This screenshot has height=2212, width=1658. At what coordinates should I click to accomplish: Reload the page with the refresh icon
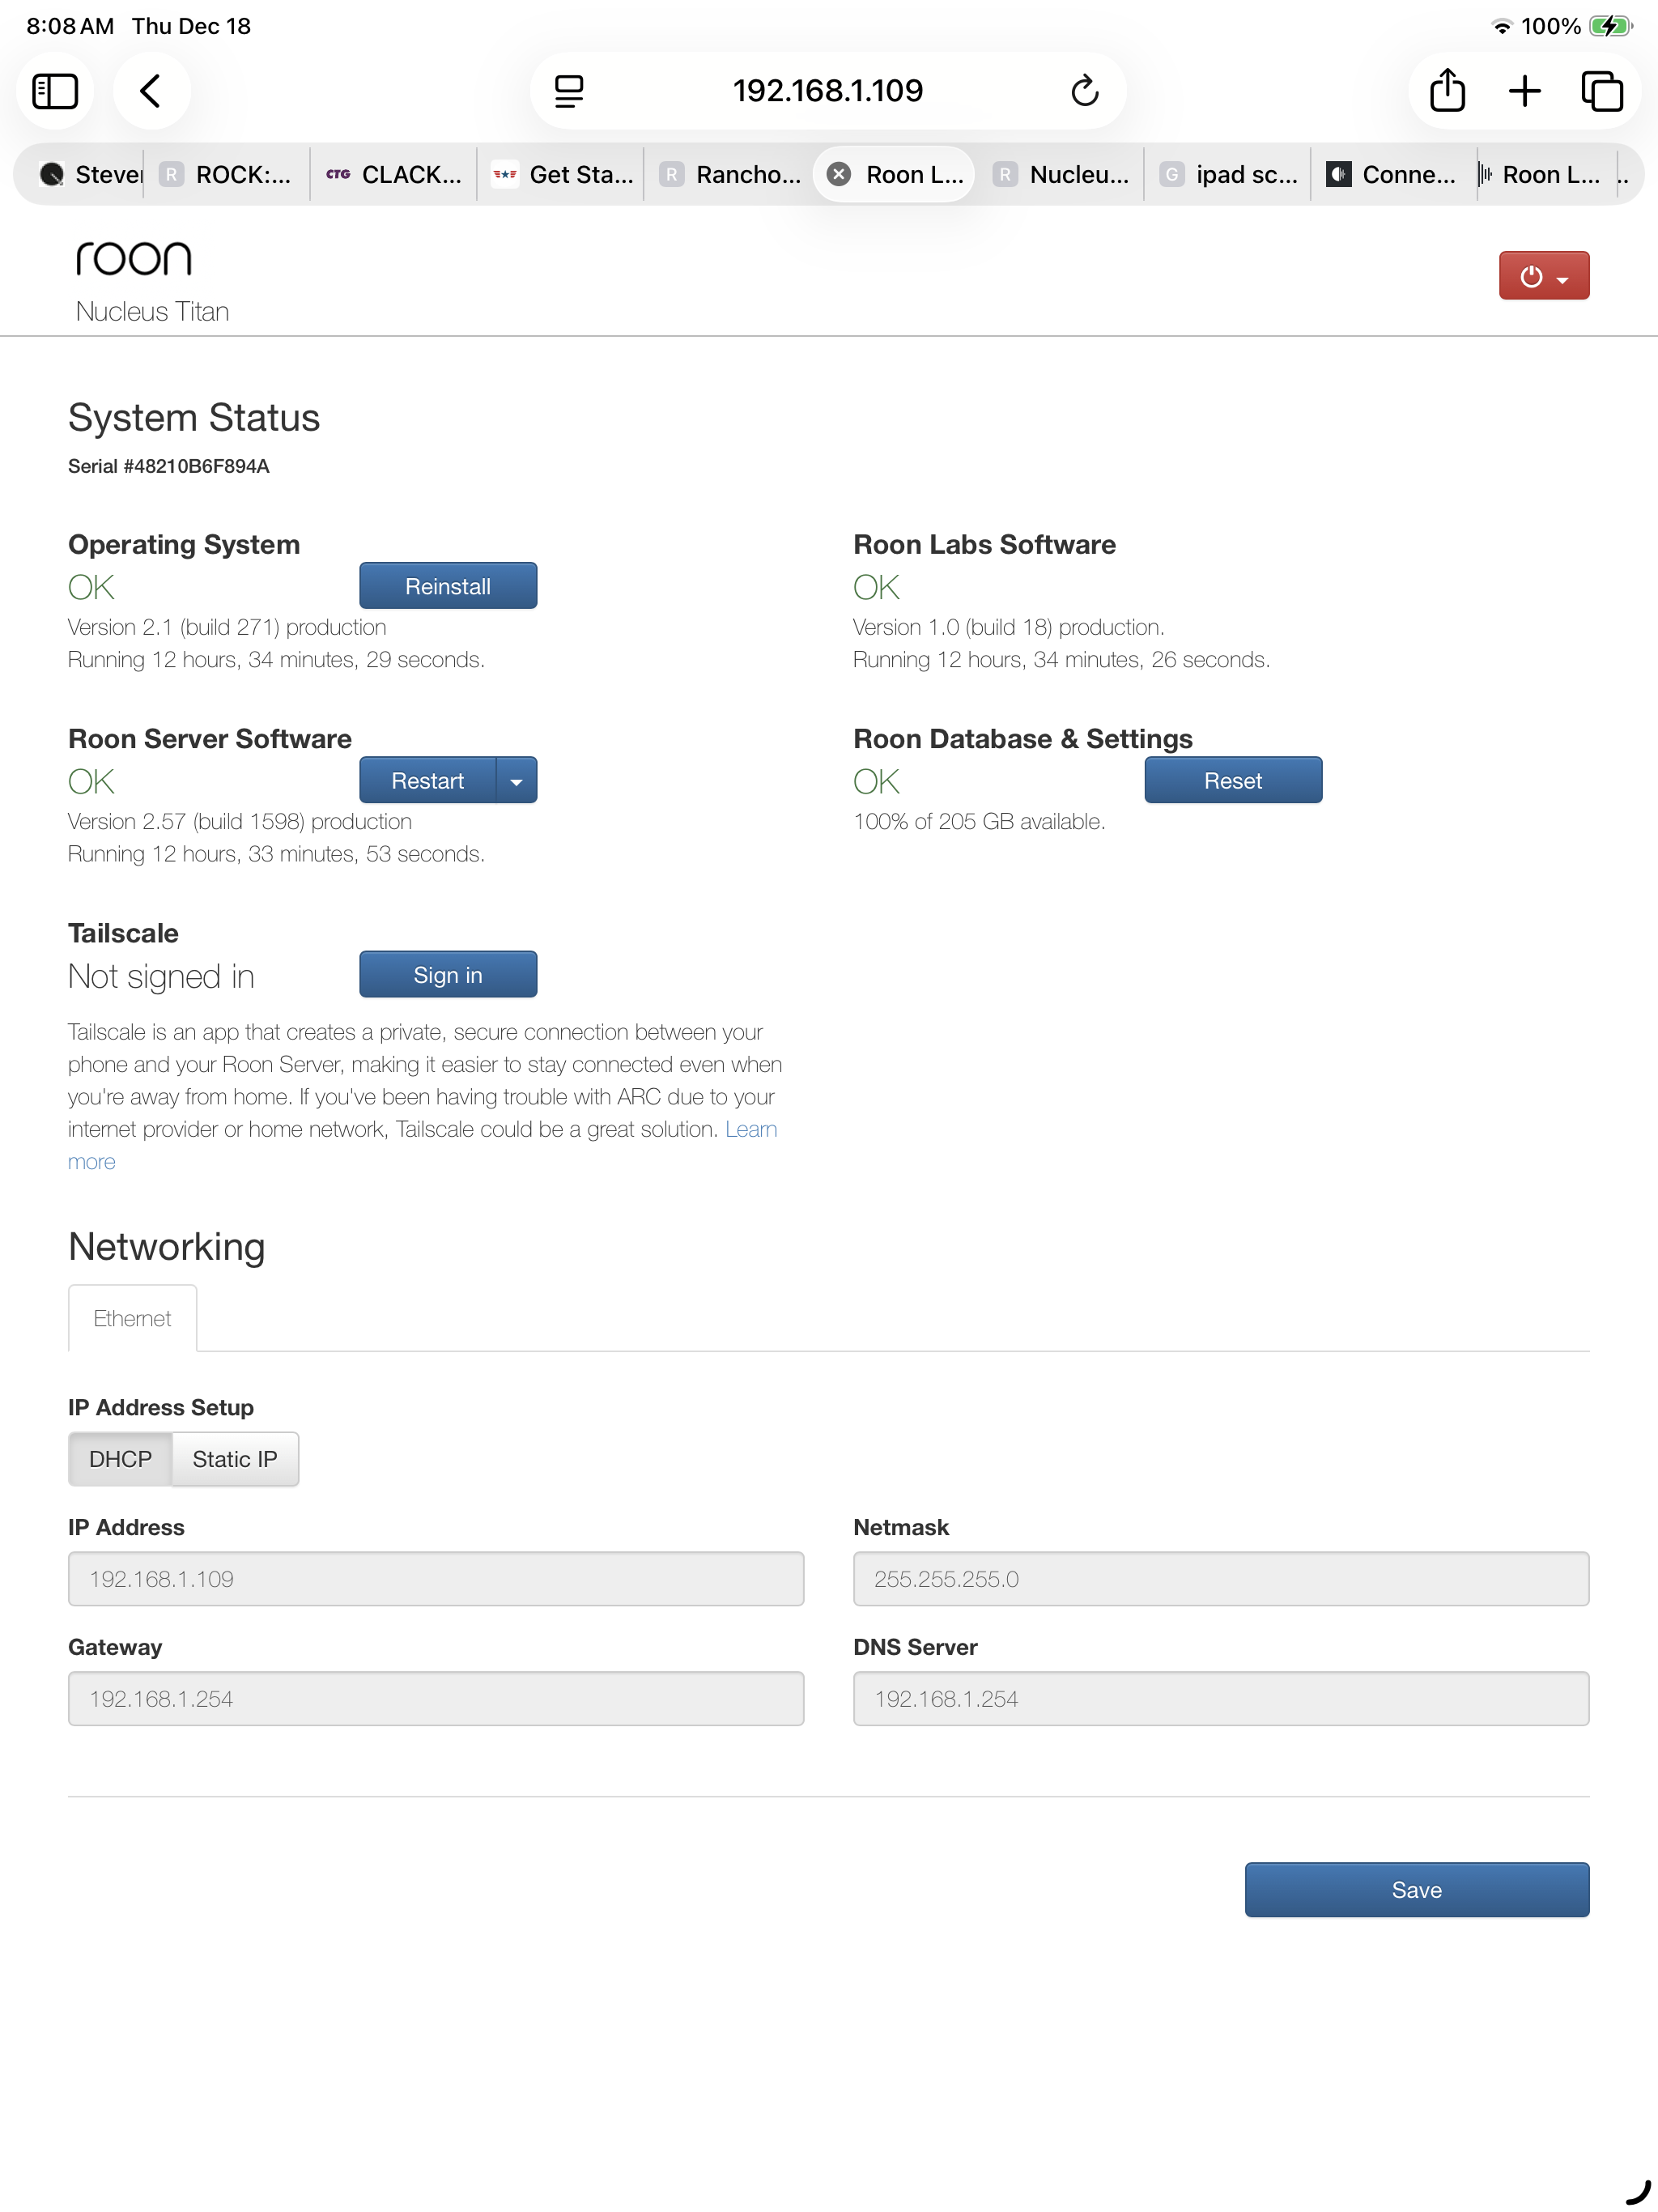pyautogui.click(x=1084, y=91)
